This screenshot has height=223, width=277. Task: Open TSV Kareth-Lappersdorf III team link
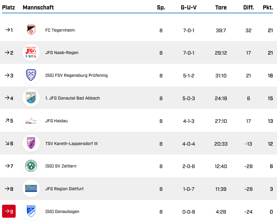[x=71, y=144]
